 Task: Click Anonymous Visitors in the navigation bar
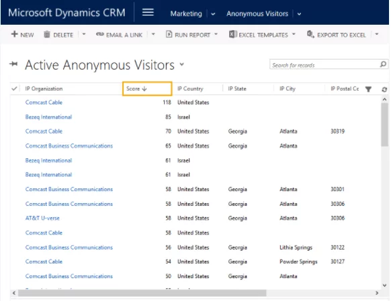257,13
